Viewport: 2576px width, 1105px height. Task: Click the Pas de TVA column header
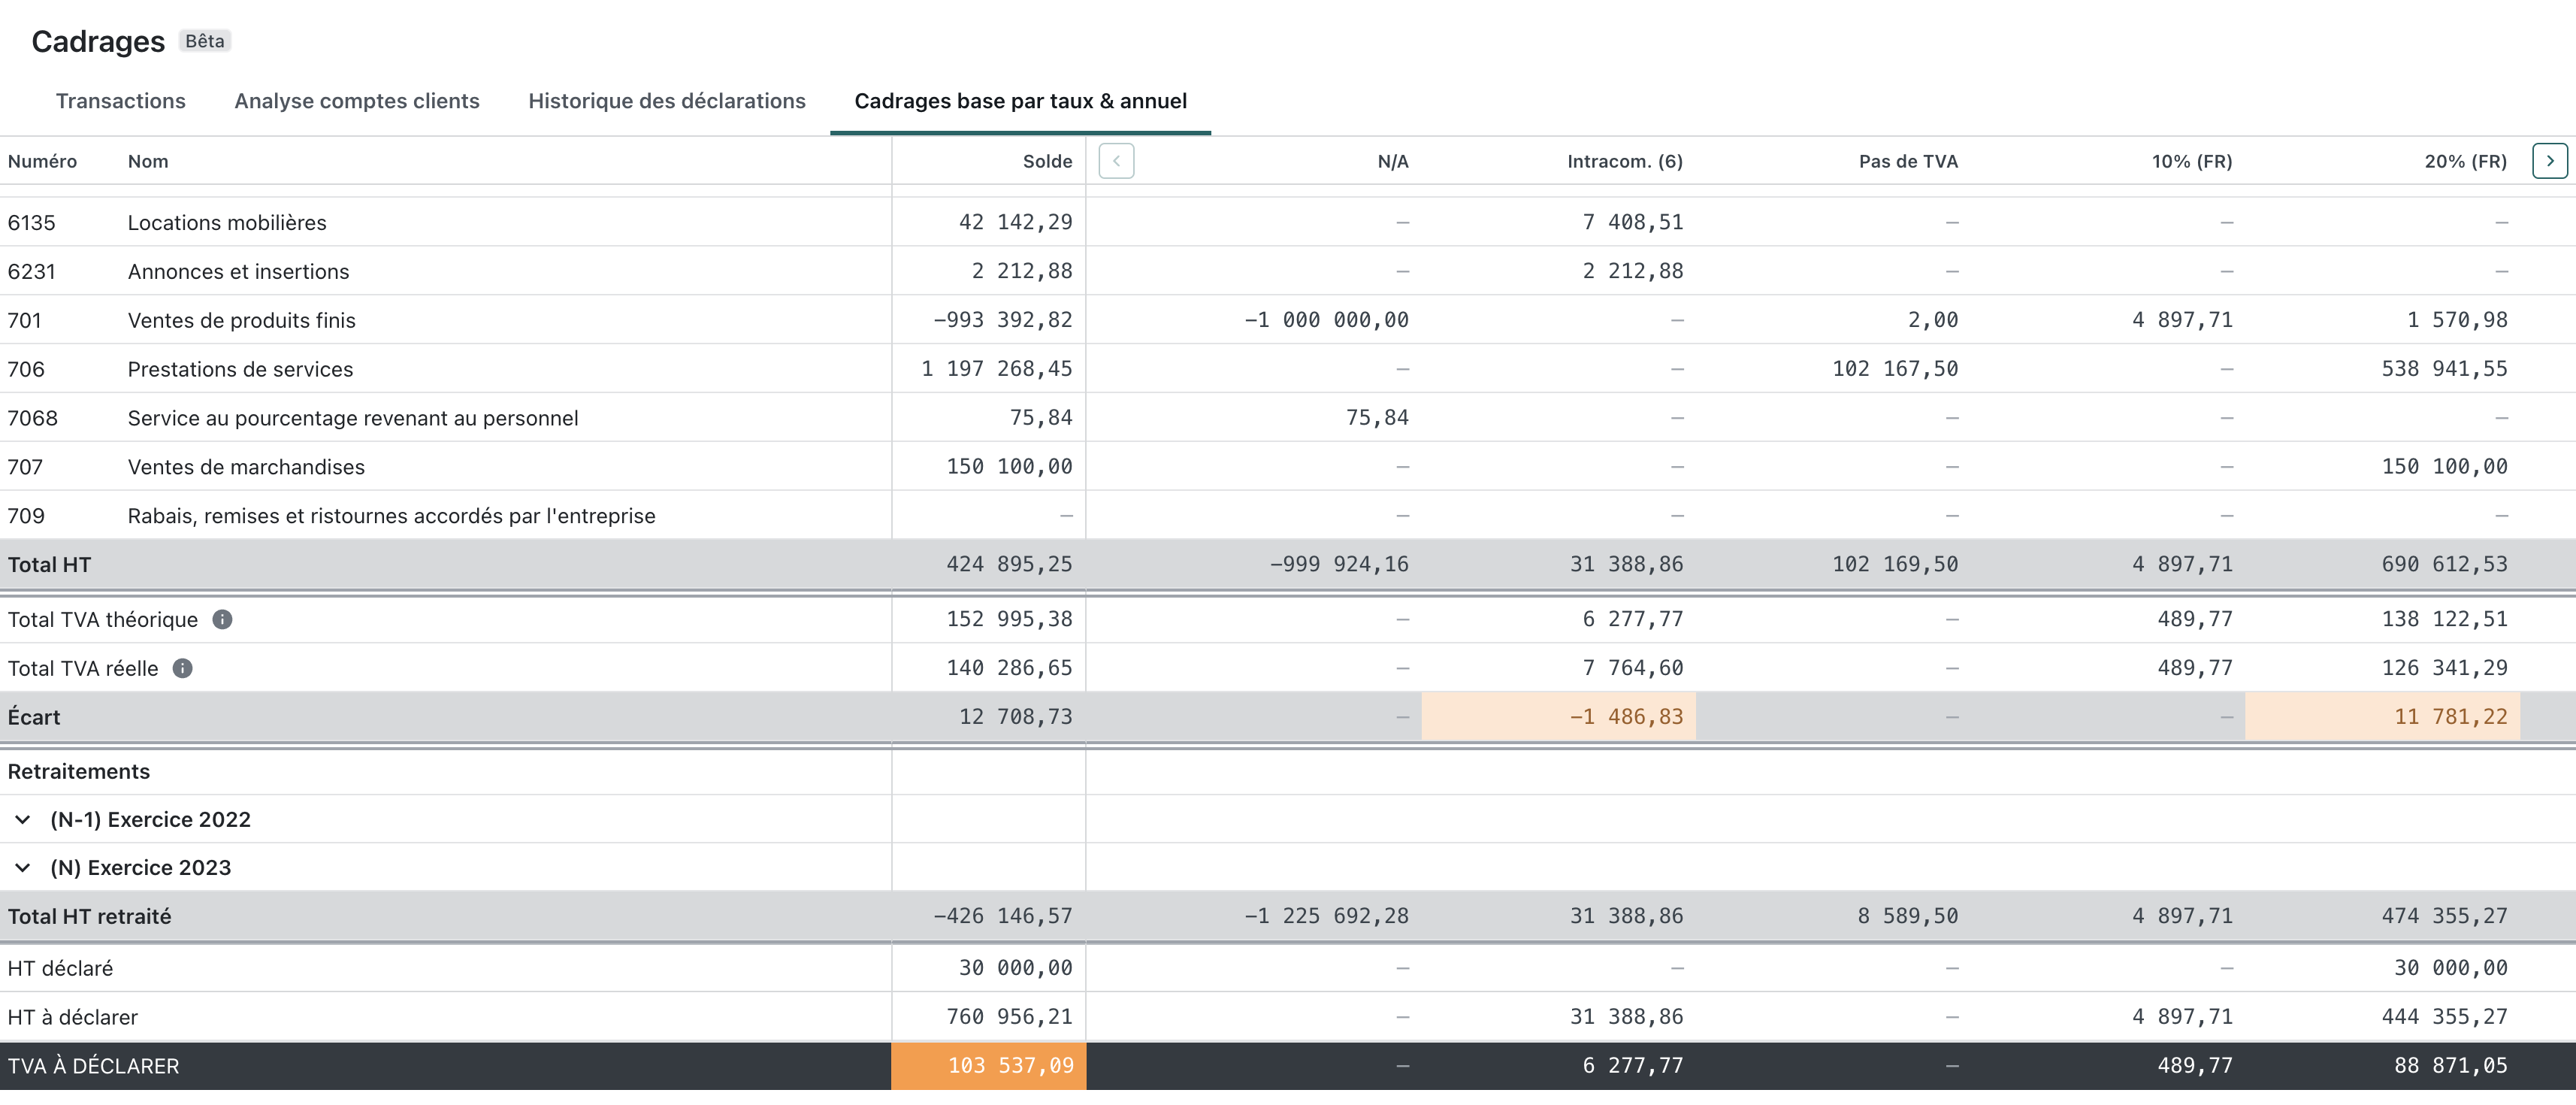coord(1907,162)
